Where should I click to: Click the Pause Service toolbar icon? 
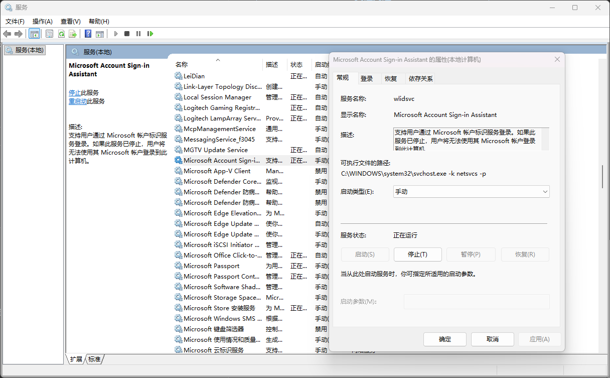point(138,34)
